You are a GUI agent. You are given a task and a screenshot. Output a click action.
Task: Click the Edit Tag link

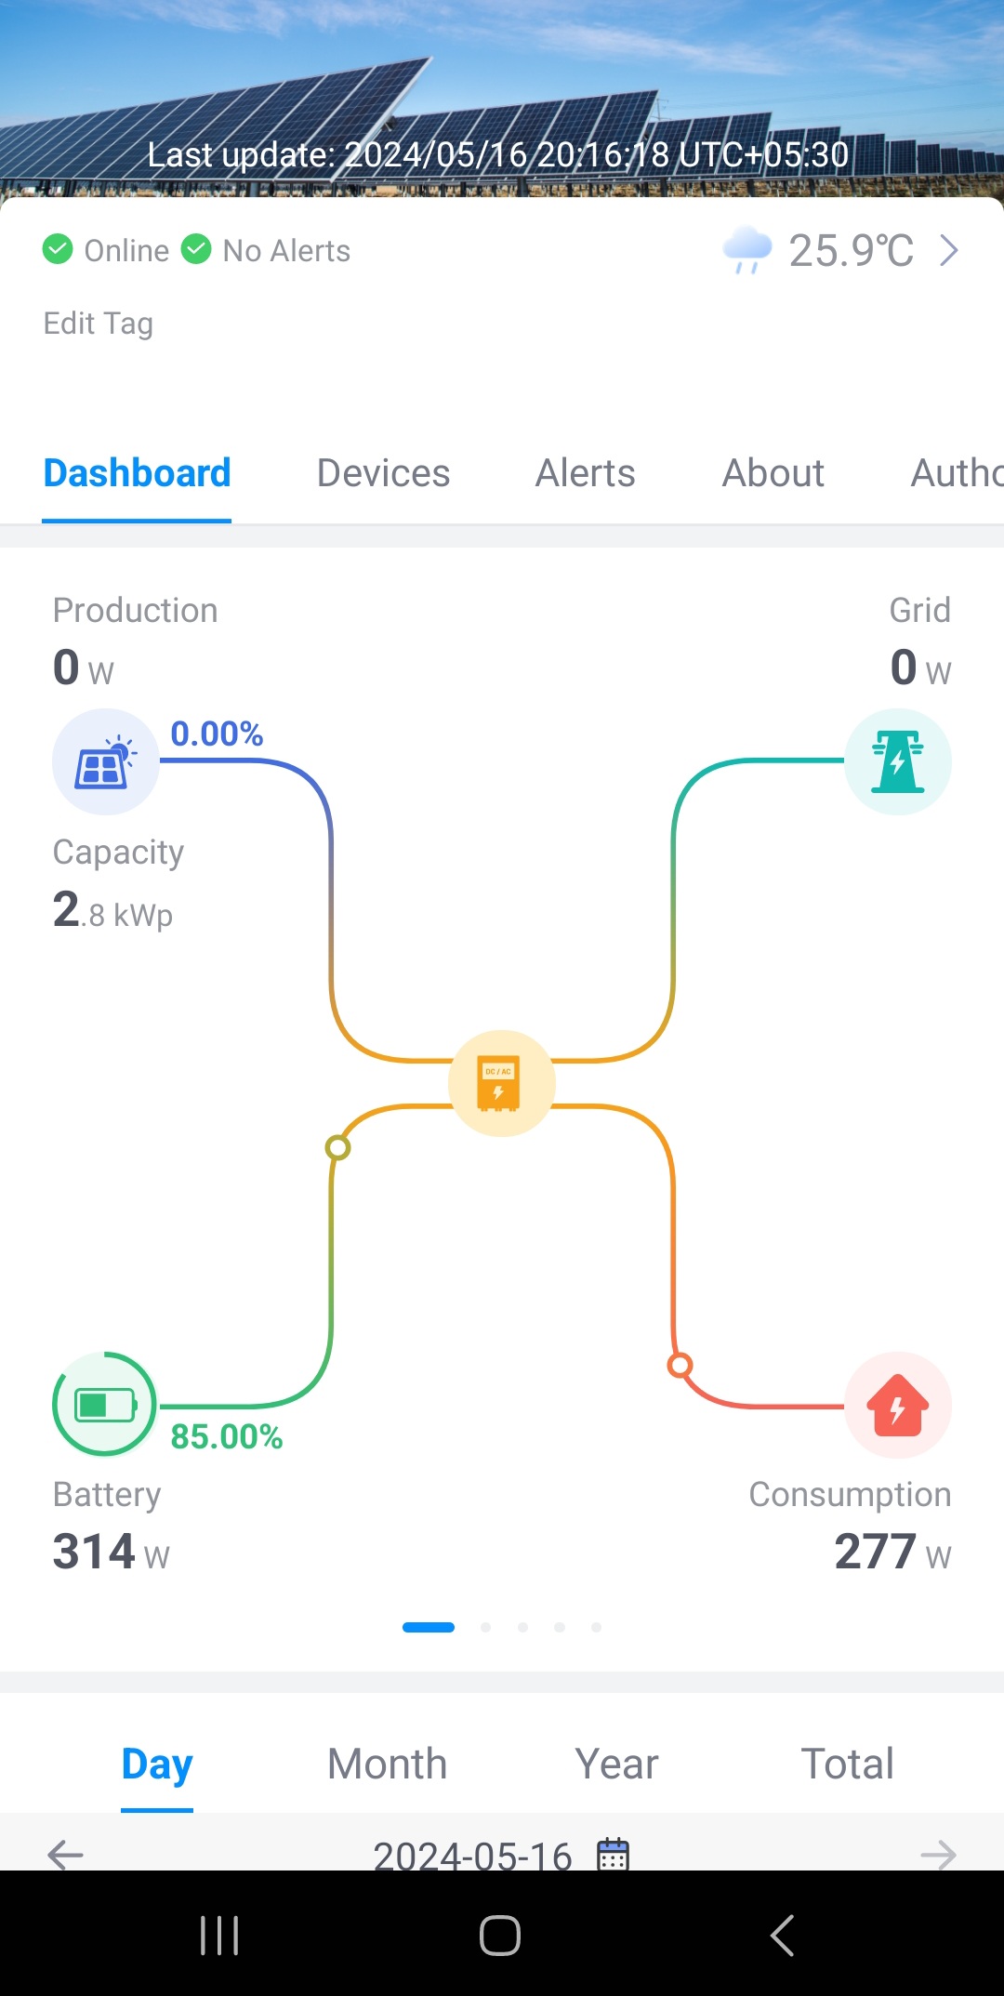(x=99, y=324)
